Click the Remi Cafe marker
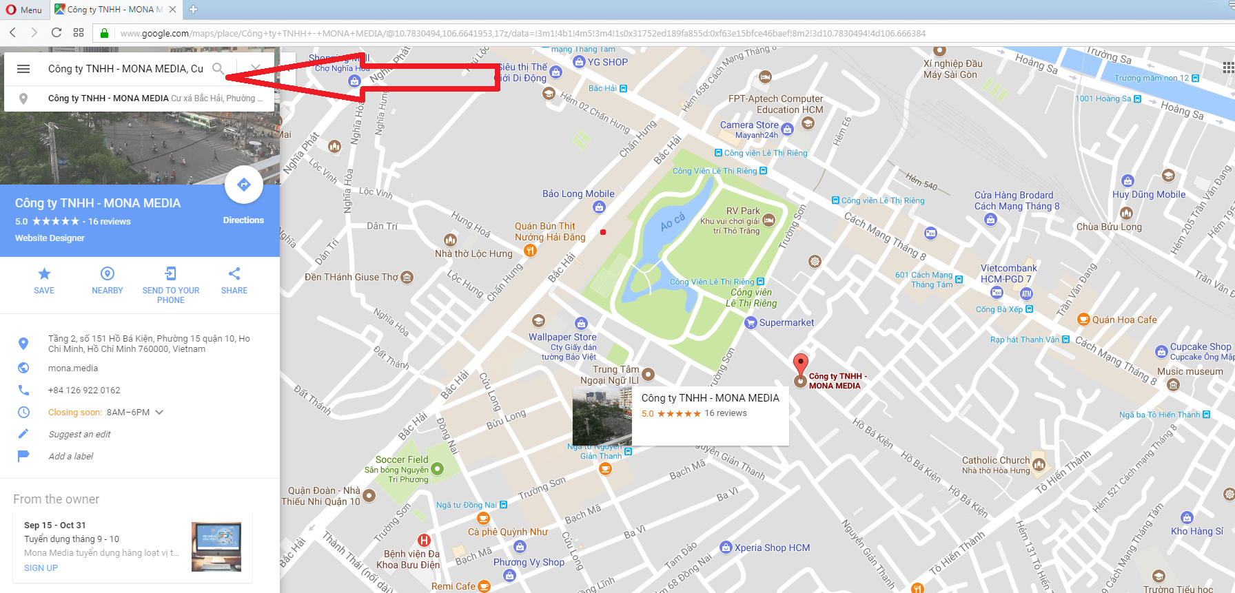 coord(484,587)
